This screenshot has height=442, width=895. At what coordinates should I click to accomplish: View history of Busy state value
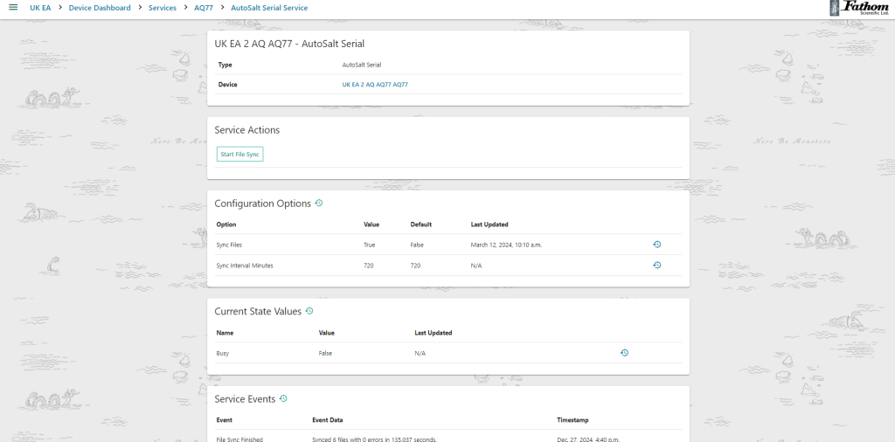coord(624,353)
